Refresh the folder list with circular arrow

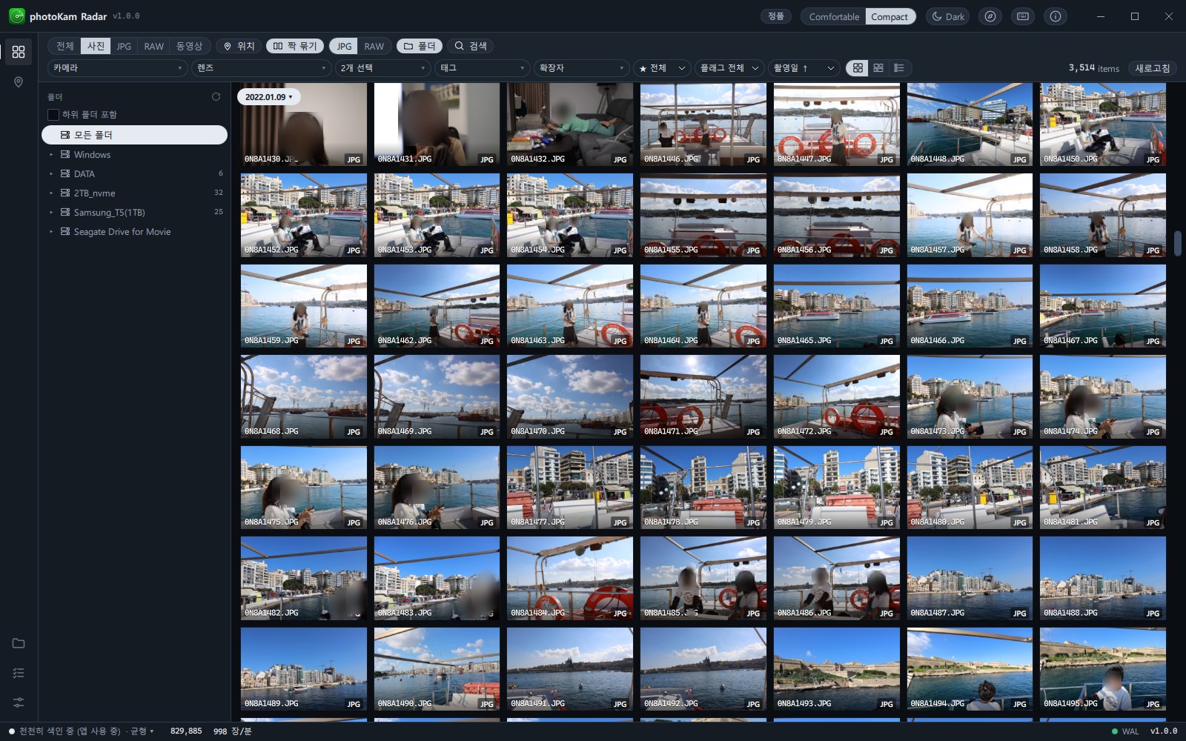tap(216, 96)
